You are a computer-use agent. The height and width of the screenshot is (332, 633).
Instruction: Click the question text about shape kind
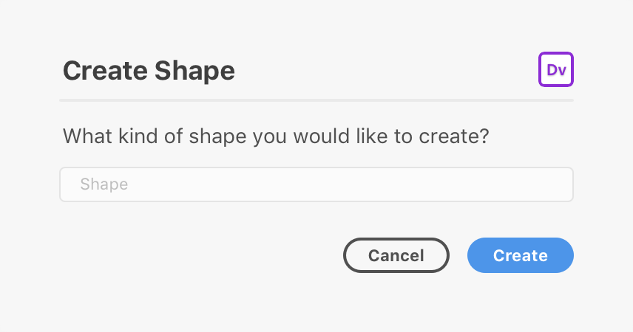(x=276, y=136)
